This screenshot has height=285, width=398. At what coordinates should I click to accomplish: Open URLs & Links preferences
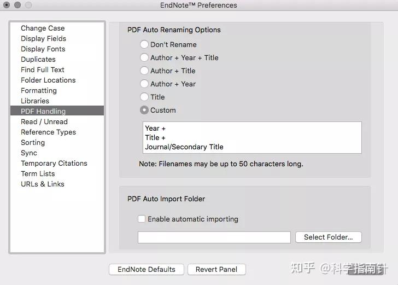click(x=43, y=184)
